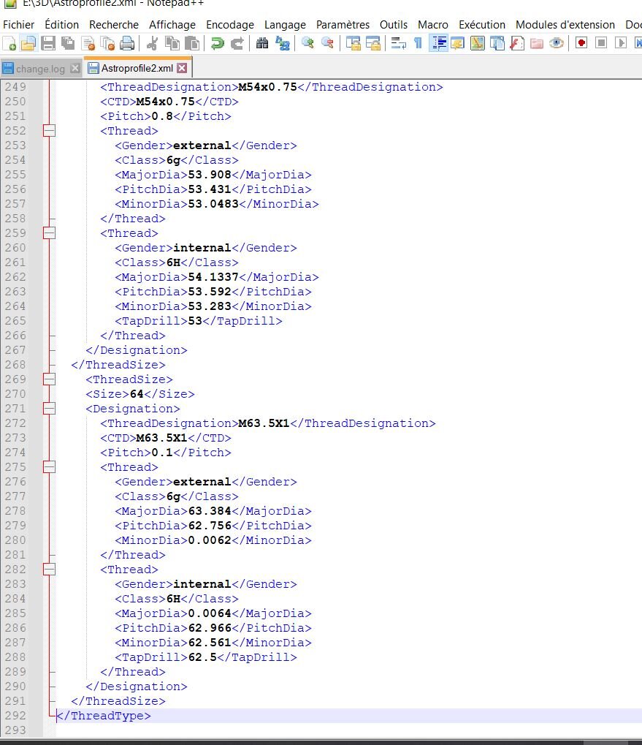Redo action arrow icon
This screenshot has height=745, width=642.
237,43
